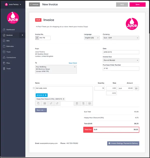Image resolution: width=150 pixels, height=158 pixels.
Task: Open the line item gear options menu
Action: click(137, 88)
